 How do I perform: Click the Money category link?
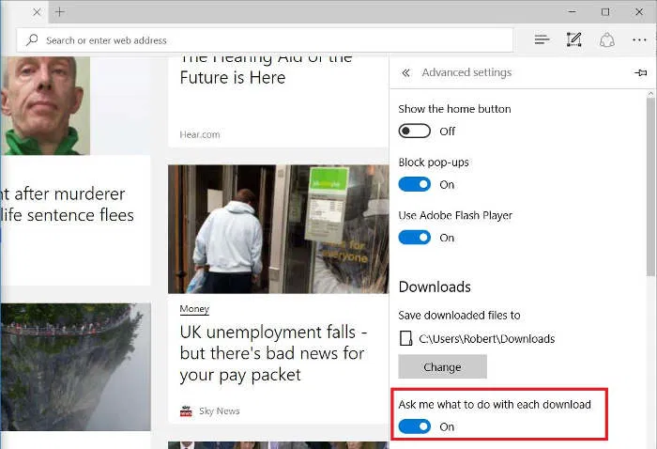coord(194,309)
